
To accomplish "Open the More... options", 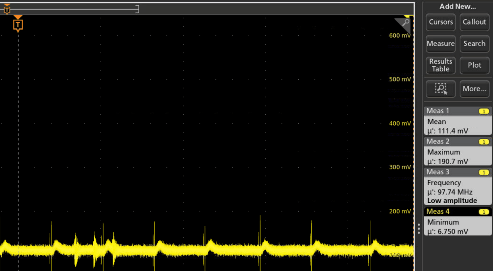I will pos(474,89).
